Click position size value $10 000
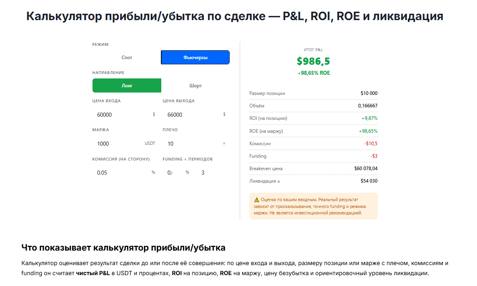The height and width of the screenshot is (286, 477). pos(369,93)
